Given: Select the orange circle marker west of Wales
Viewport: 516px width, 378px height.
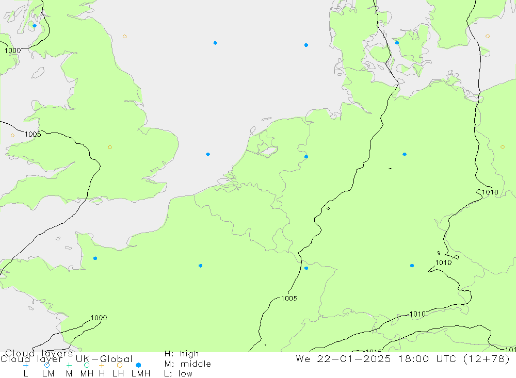Looking at the screenshot, I should click(x=12, y=136).
